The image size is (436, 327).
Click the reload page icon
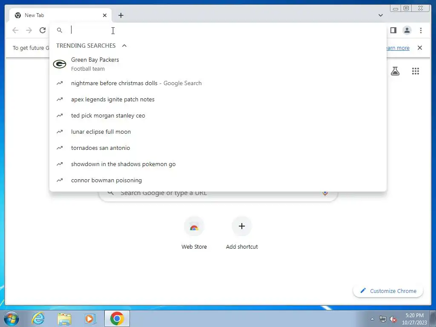pyautogui.click(x=43, y=30)
